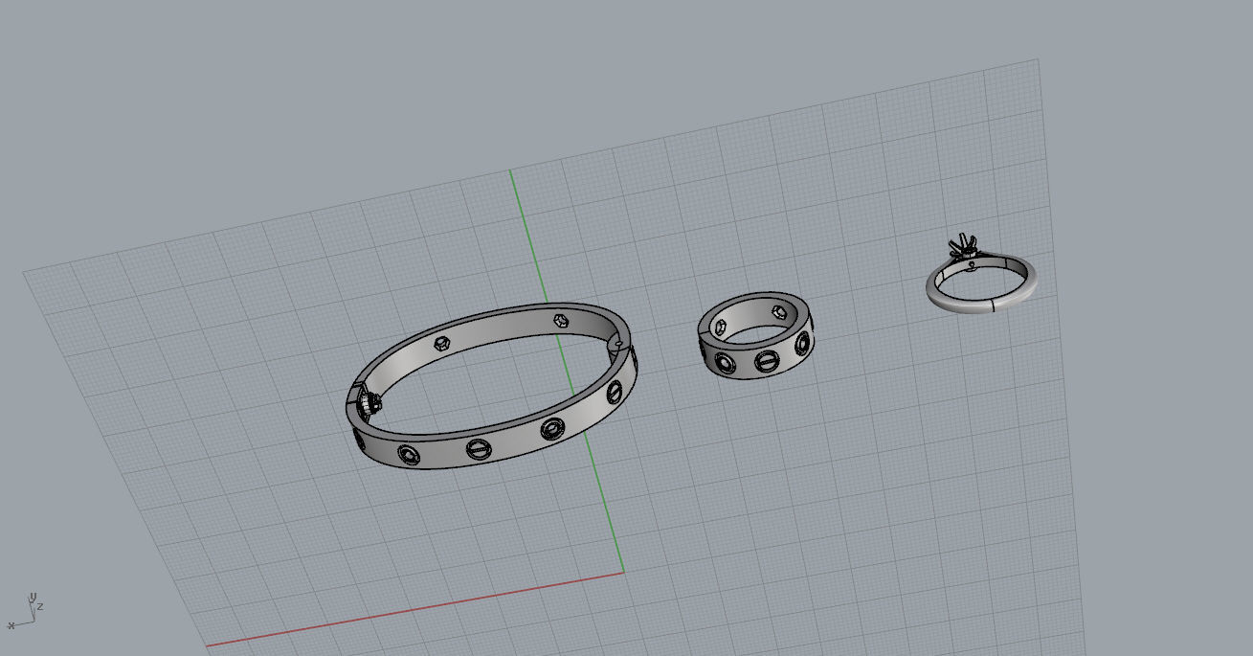Click the red X-axis grid line

[x=414, y=609]
